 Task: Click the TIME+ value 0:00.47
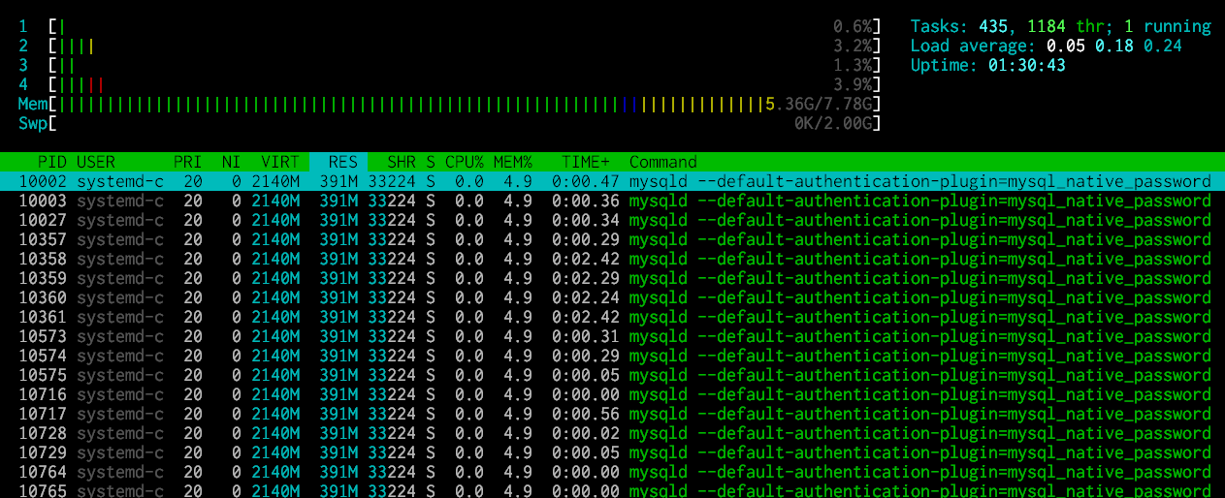[x=586, y=181]
